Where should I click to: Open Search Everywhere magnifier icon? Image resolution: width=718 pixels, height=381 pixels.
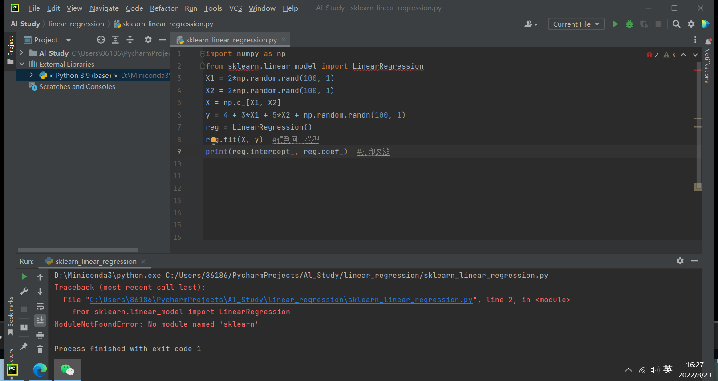click(x=677, y=24)
